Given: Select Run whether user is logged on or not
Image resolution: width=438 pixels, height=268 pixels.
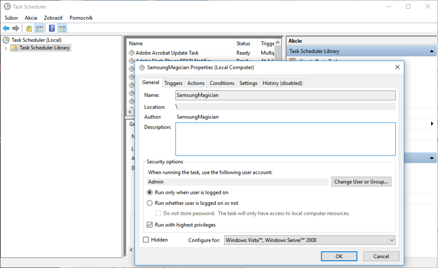Looking at the screenshot, I should [150, 203].
